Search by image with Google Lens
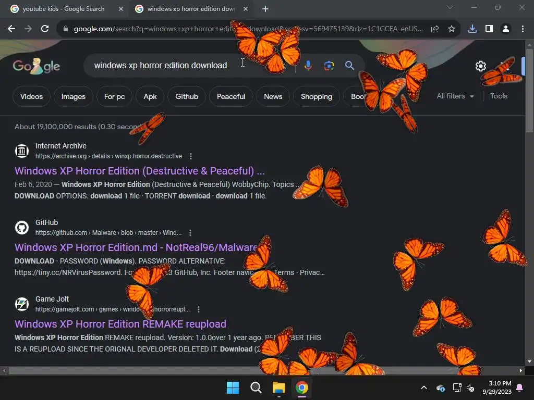Screen dimensions: 534x400 tap(329, 65)
